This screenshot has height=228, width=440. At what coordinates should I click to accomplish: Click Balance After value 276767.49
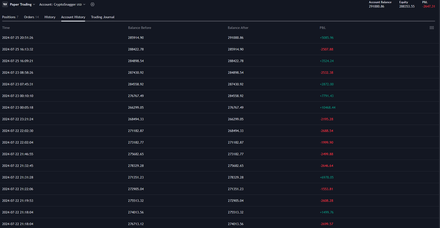(235, 108)
